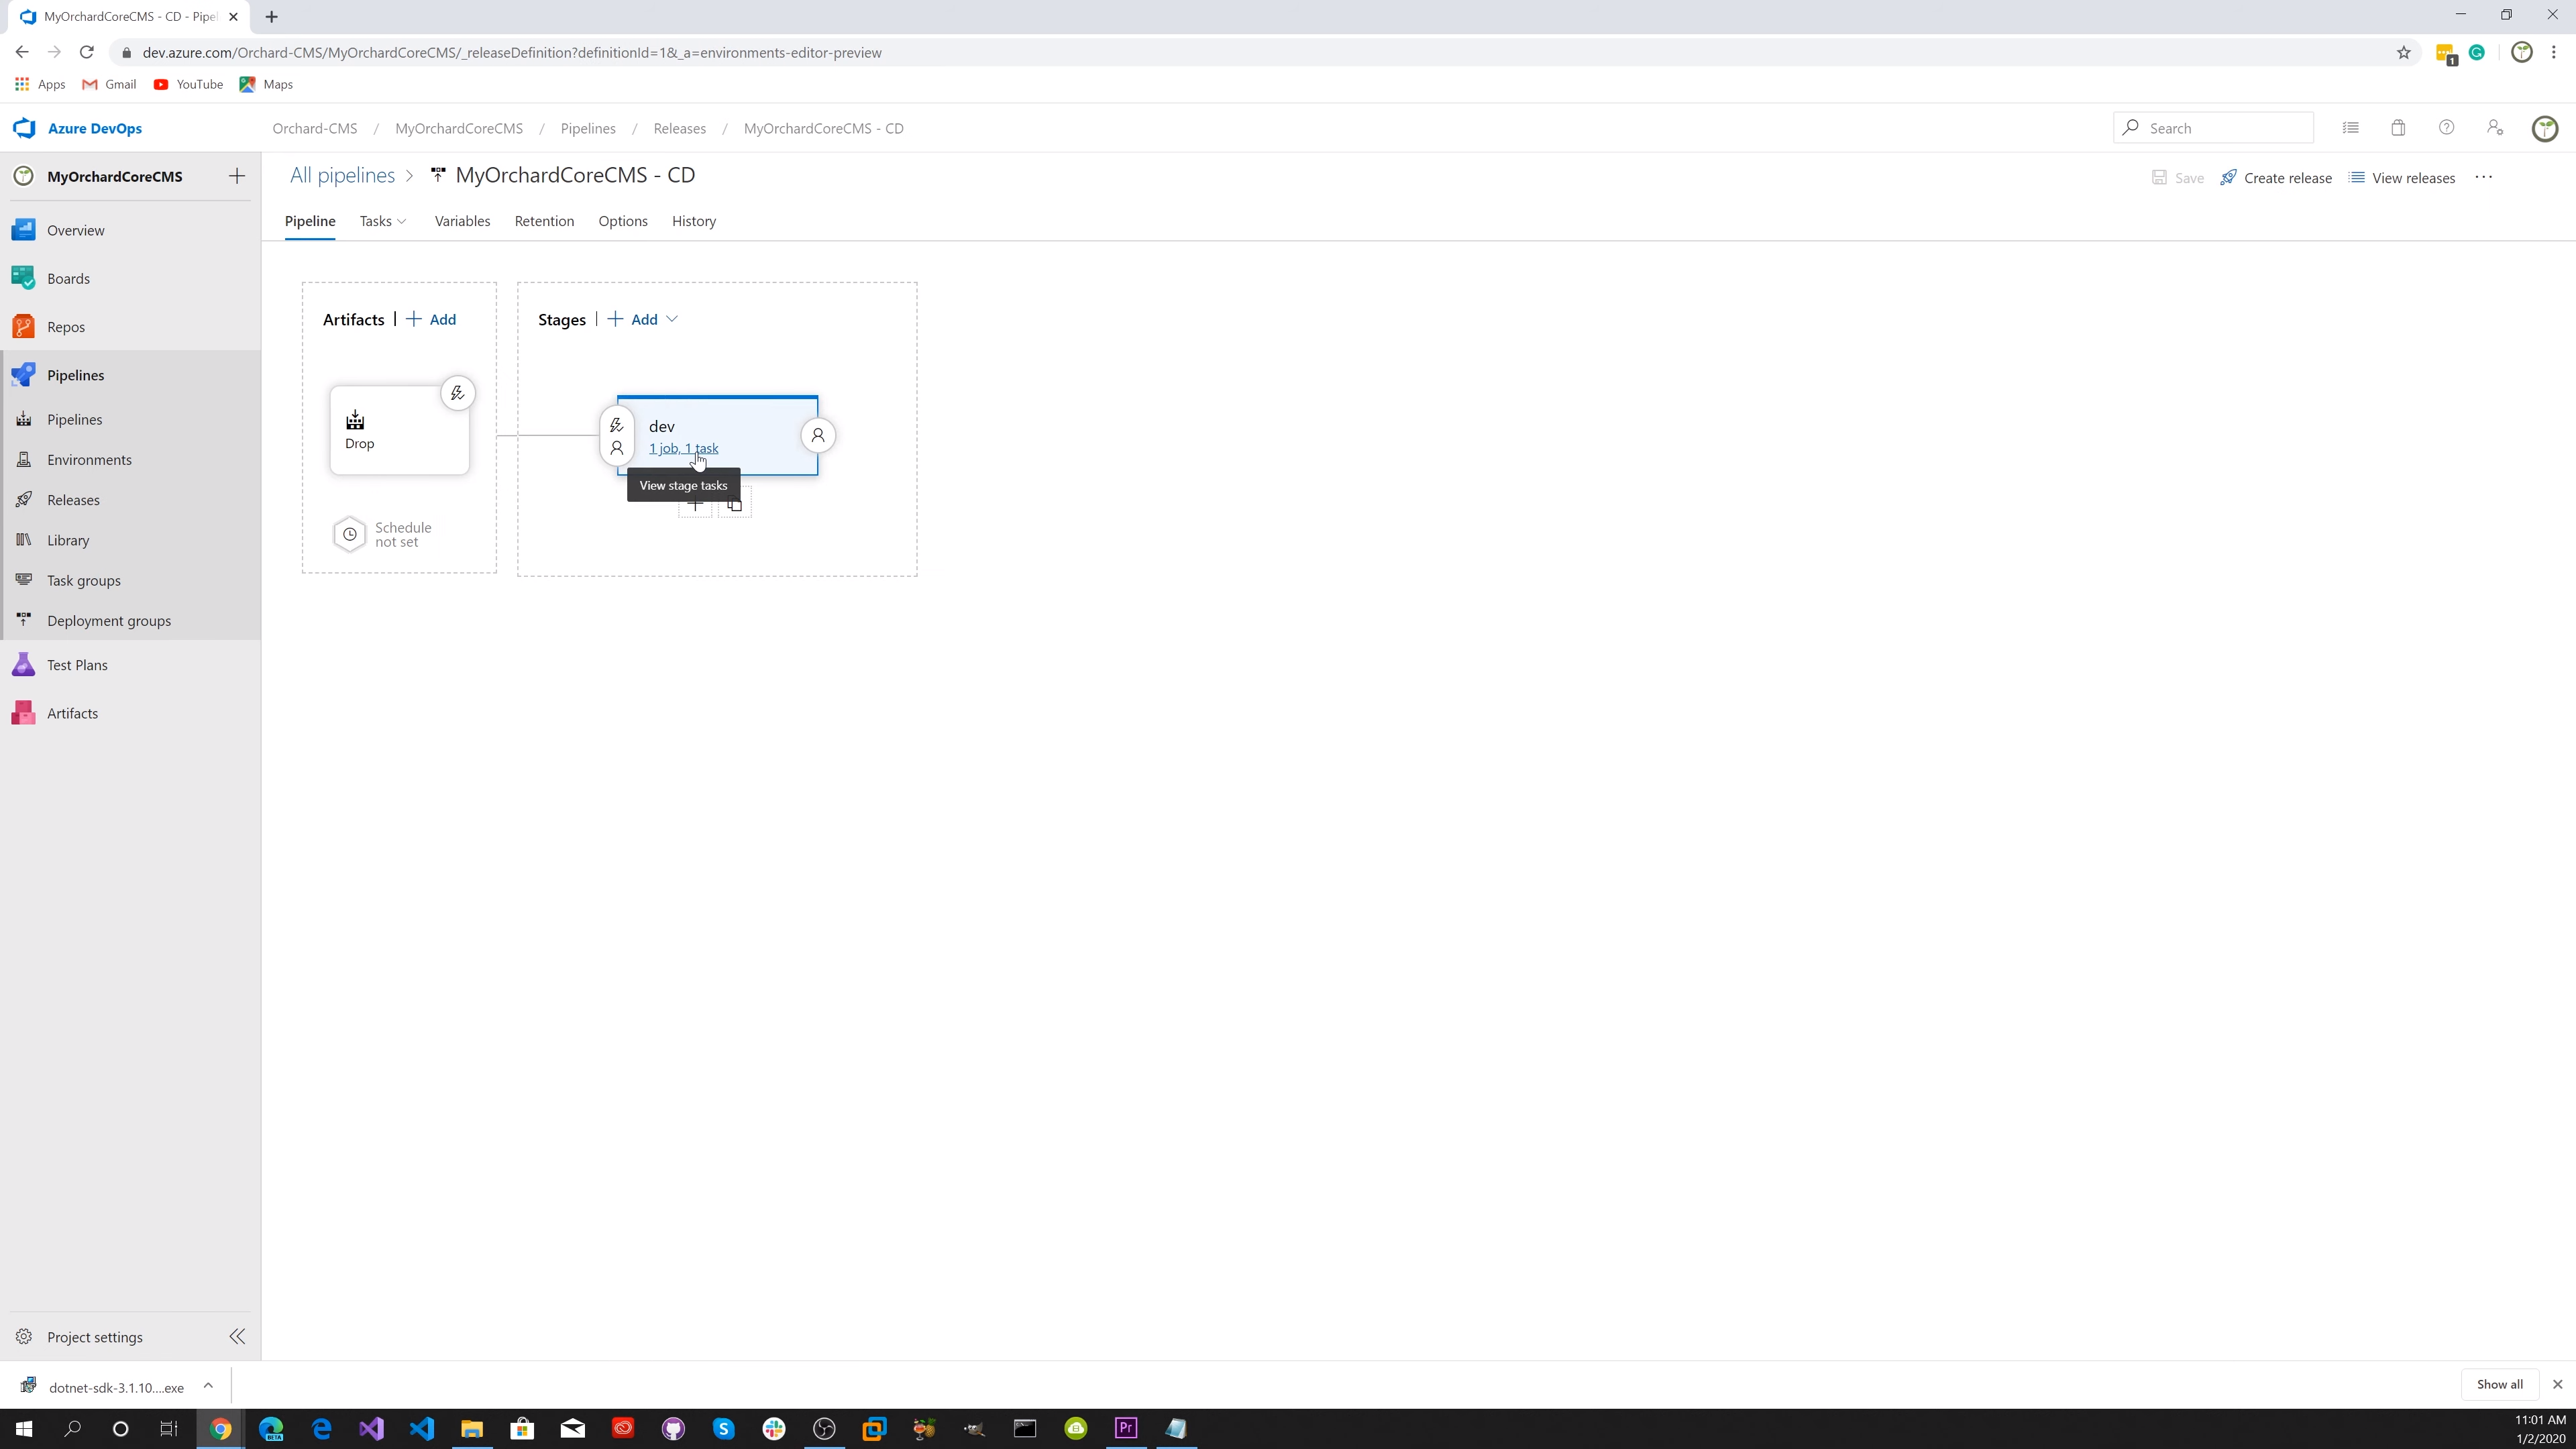Open the more actions ellipsis menu

[x=2484, y=177]
